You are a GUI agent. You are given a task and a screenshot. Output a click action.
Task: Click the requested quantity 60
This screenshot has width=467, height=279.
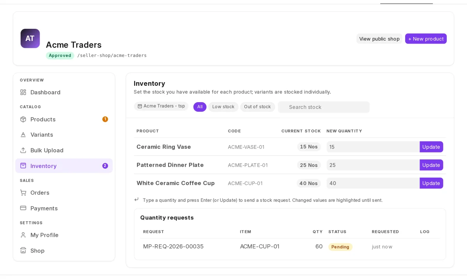pos(319,247)
